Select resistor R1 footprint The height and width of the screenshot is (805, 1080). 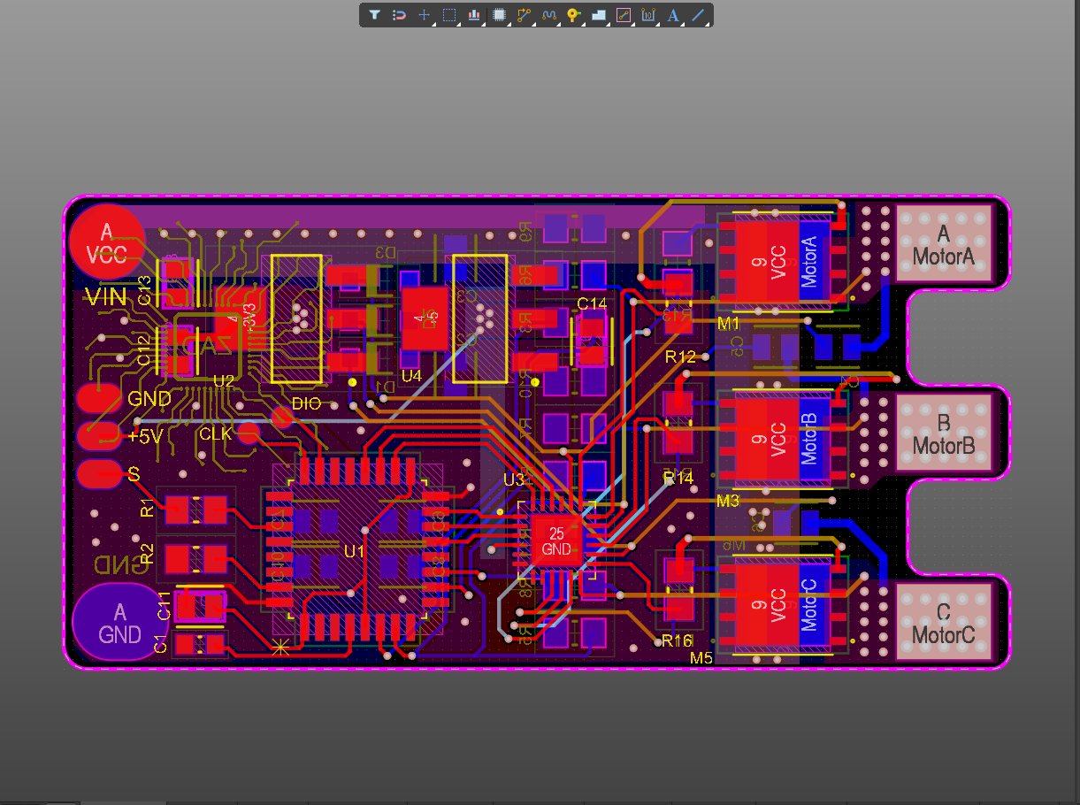point(195,510)
